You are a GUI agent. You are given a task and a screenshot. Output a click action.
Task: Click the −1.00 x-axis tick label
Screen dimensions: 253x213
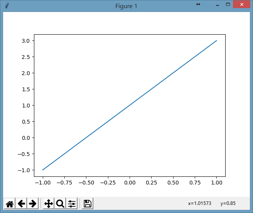point(43,183)
